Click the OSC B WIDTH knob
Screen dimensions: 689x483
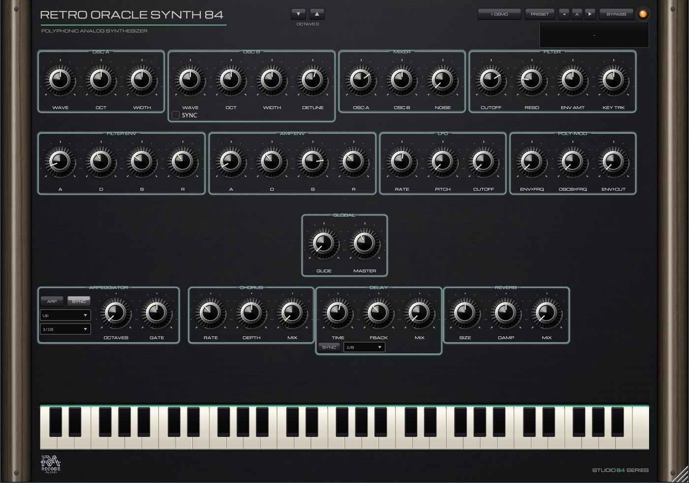click(272, 80)
